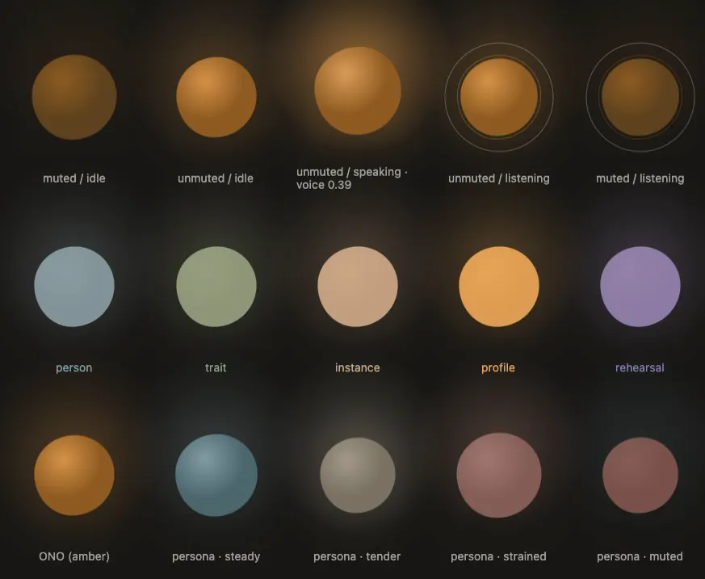This screenshot has width=705, height=579.
Task: Click the "muted / idle" label
Action: coord(74,178)
